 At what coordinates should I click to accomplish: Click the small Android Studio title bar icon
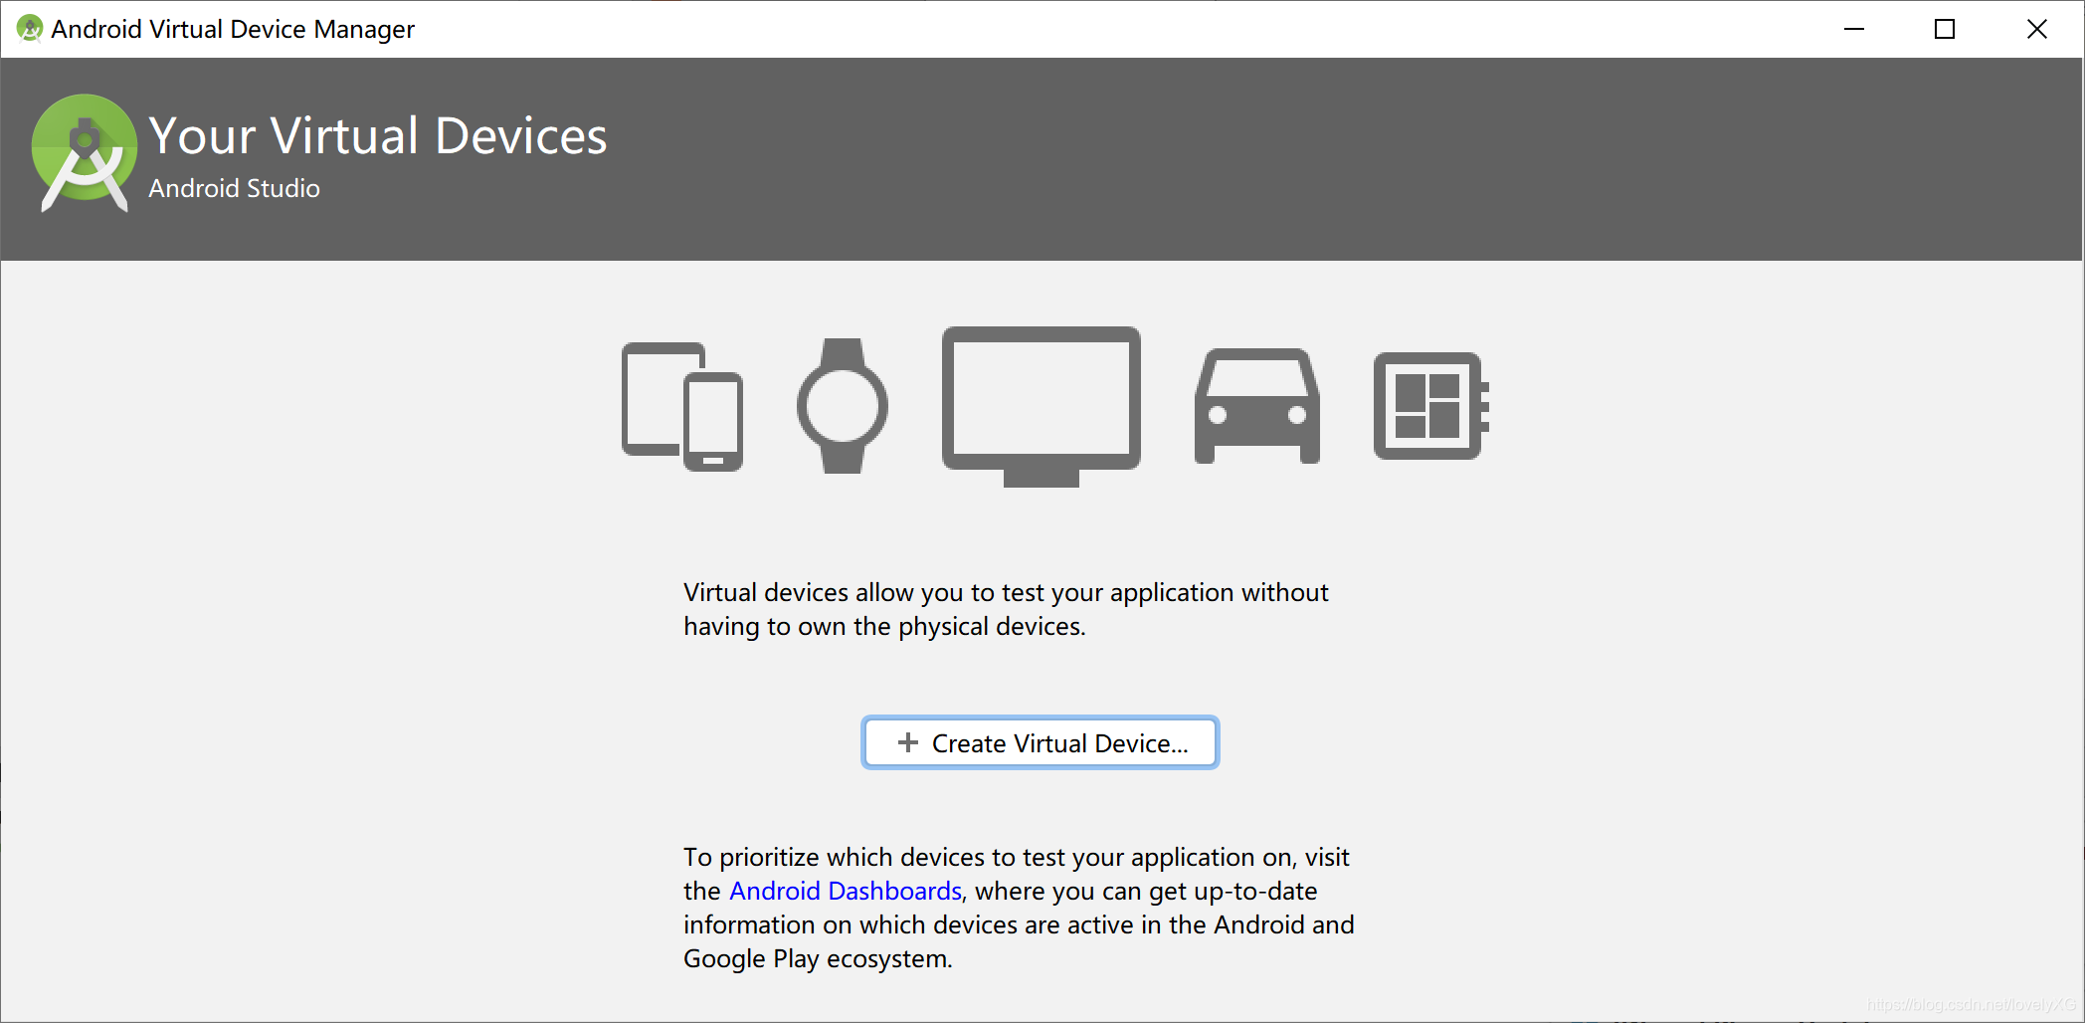pos(30,29)
